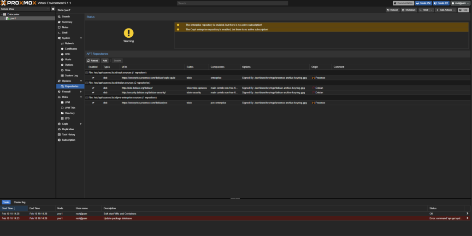Click Create CT button
This screenshot has height=236, width=472.
pos(441,3)
